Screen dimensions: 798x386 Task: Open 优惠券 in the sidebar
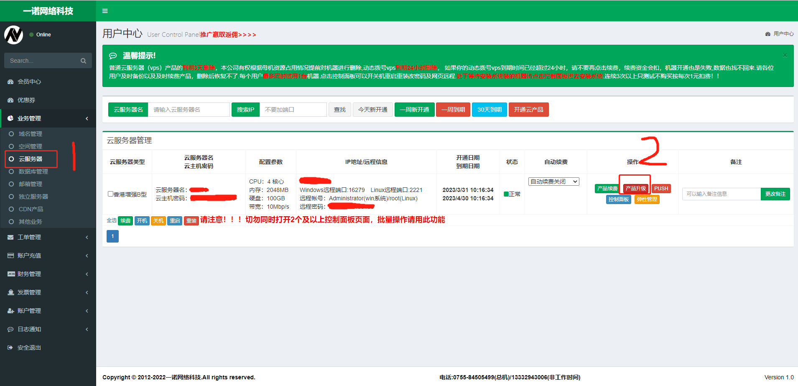(x=26, y=100)
